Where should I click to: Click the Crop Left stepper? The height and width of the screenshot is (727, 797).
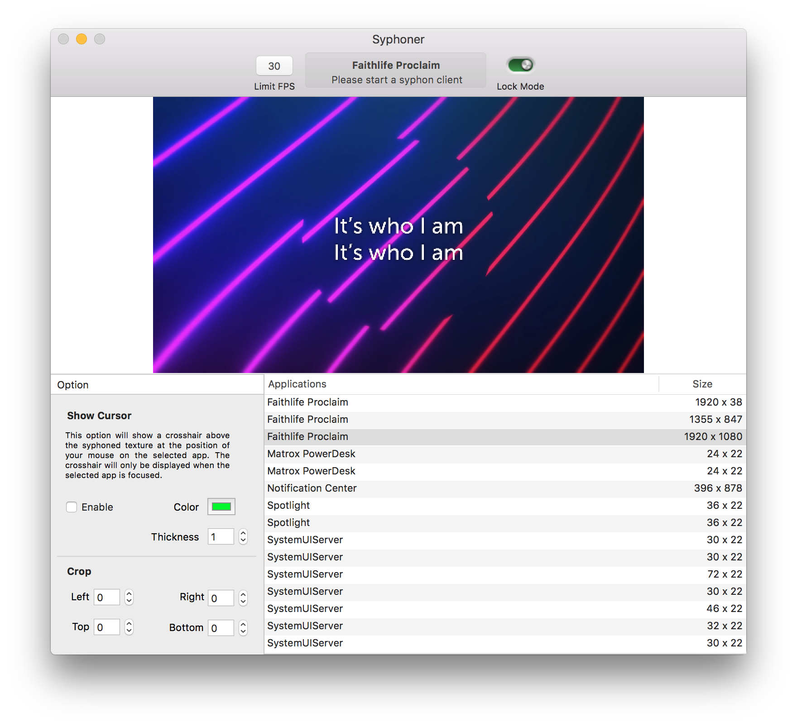tap(129, 598)
